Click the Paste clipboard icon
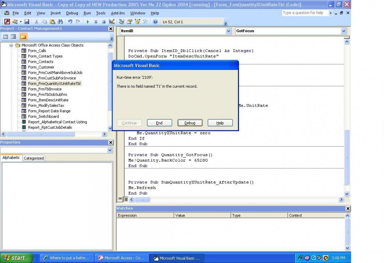This screenshot has width=384, height=263. [52, 22]
